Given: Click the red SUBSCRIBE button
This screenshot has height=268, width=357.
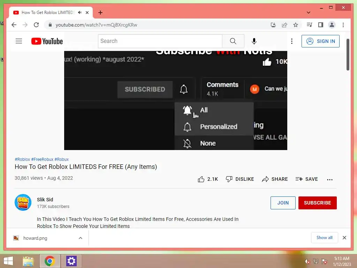Looking at the screenshot, I should [x=317, y=203].
